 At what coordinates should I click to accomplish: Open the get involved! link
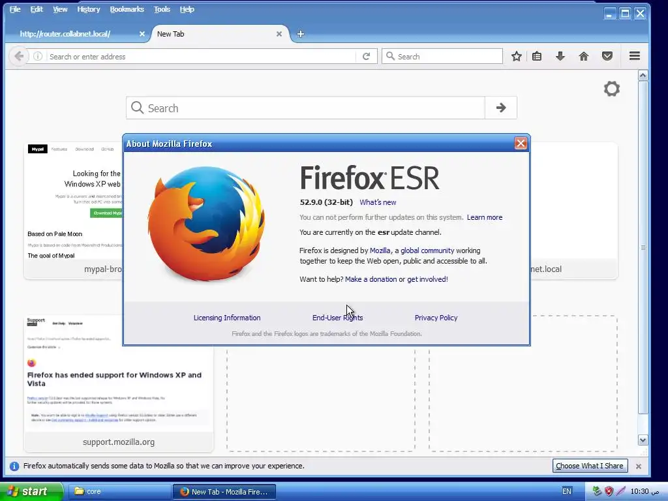point(427,279)
